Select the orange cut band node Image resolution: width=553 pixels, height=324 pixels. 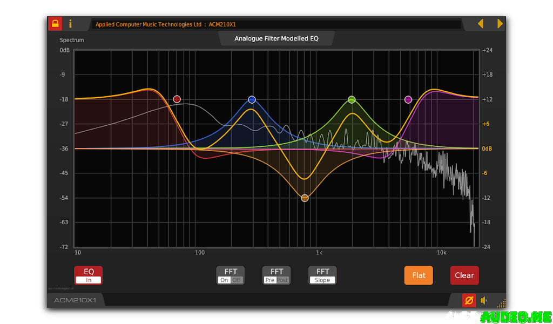305,198
